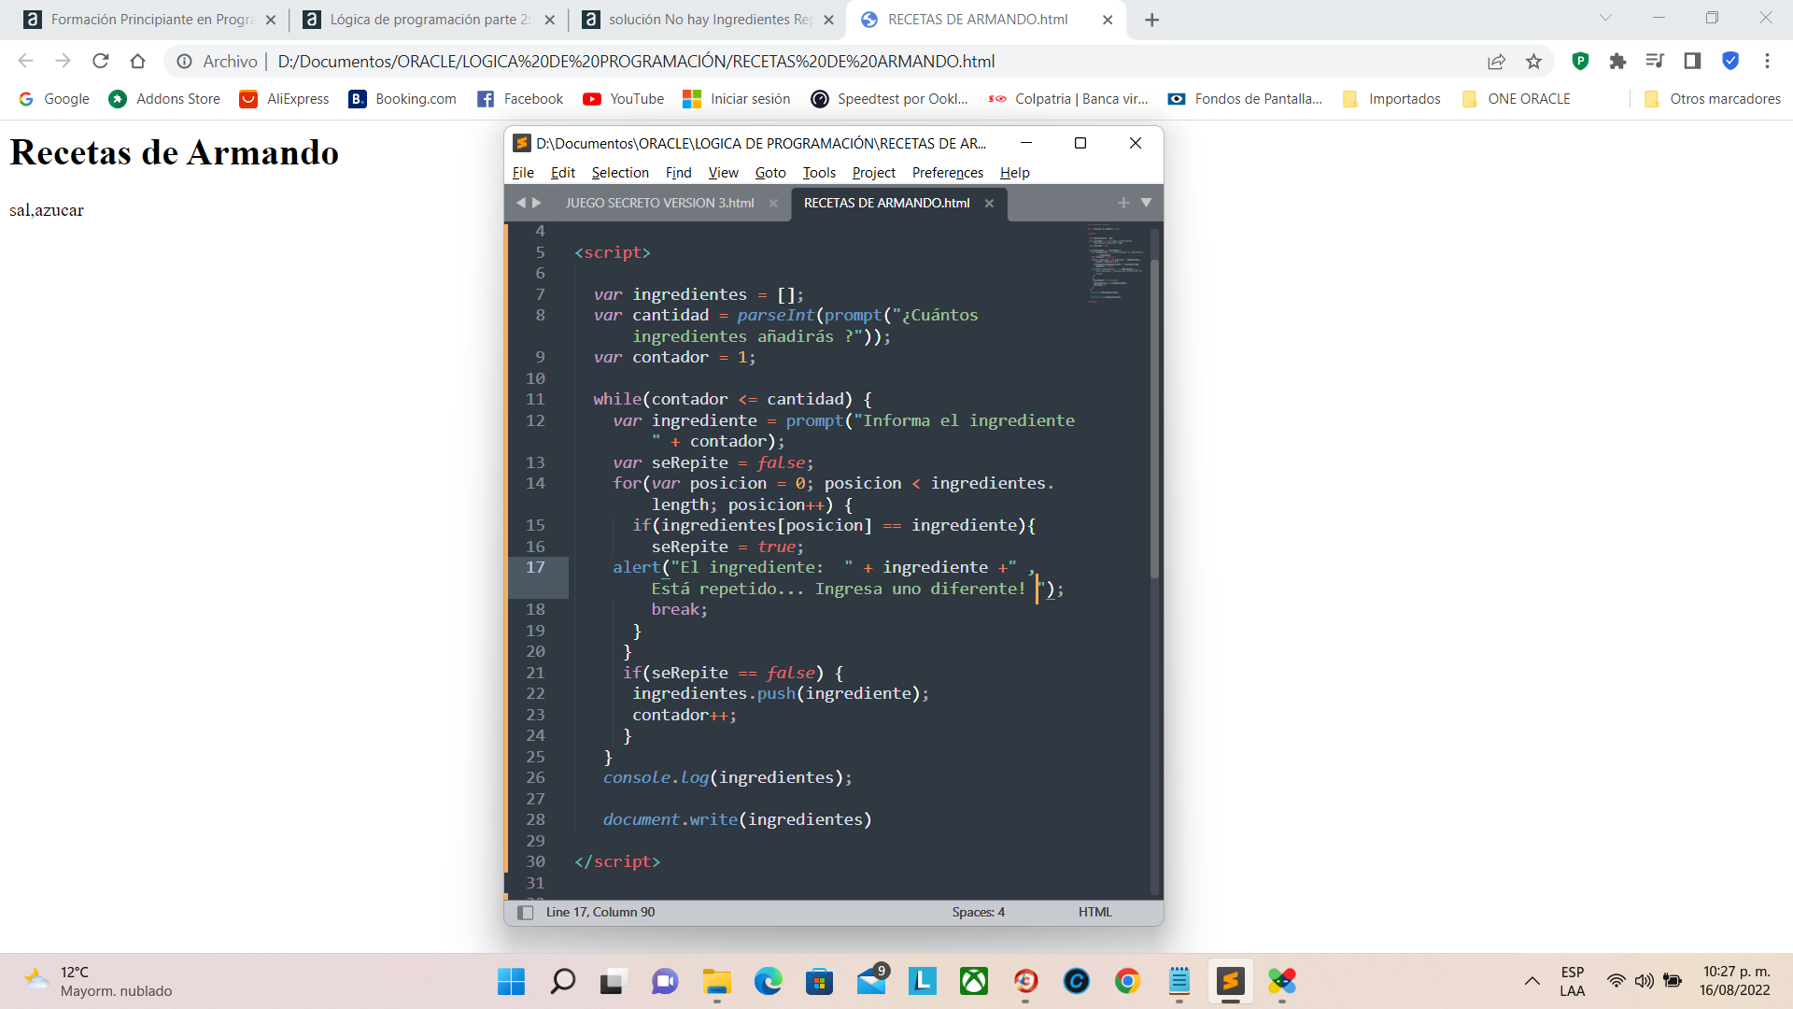Click the blue shield extension icon

coord(1729,62)
